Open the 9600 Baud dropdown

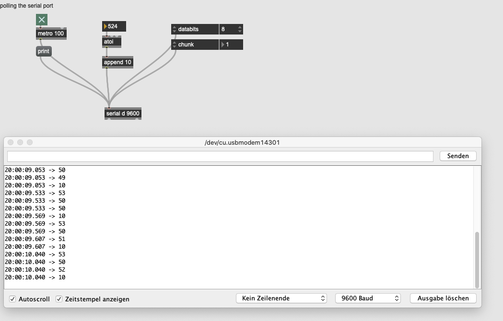click(x=368, y=298)
